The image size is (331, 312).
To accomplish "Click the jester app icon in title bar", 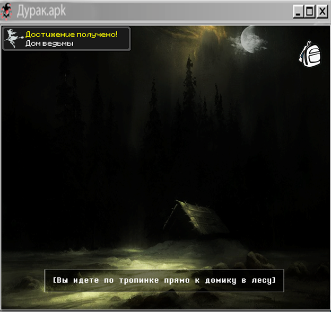I will coord(6,12).
